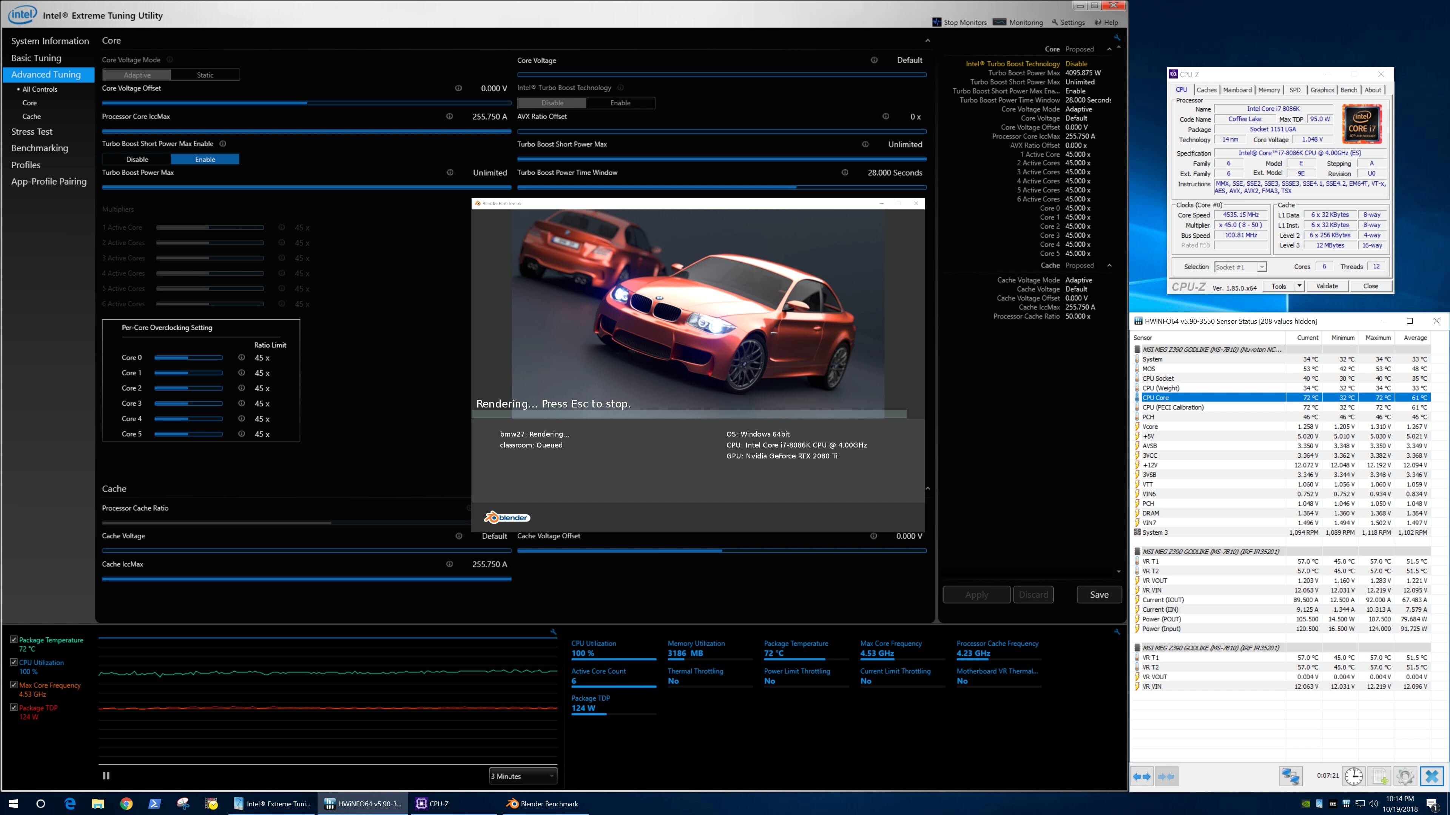Screen dimensions: 1450x815
Task: Launch Google Chrome from the taskbar
Action: pyautogui.click(x=126, y=804)
